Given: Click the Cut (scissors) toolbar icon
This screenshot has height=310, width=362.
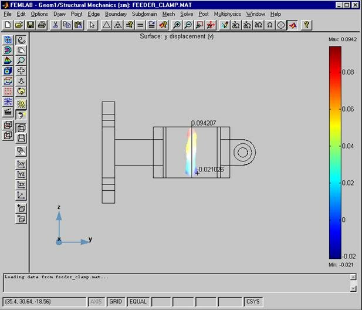Looking at the screenshot, I should coord(55,25).
